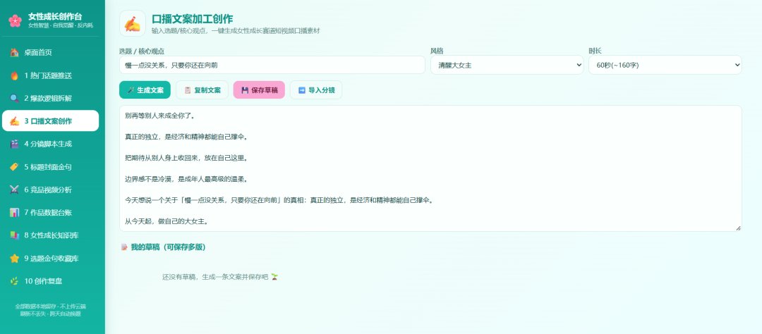Go to 10 创作复盘 menu item

[x=51, y=281]
